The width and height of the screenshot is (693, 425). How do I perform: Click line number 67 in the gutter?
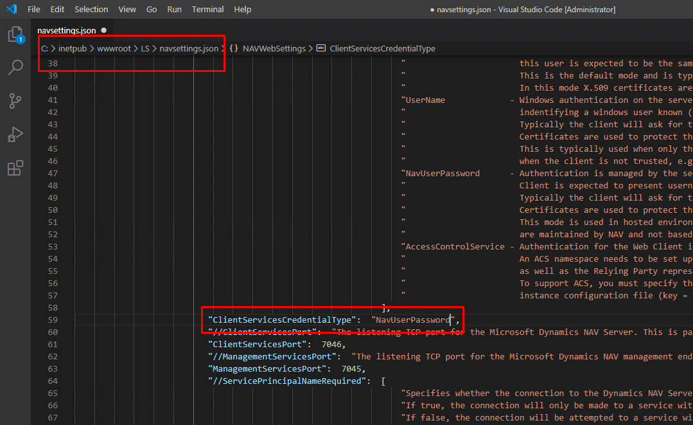(53, 417)
